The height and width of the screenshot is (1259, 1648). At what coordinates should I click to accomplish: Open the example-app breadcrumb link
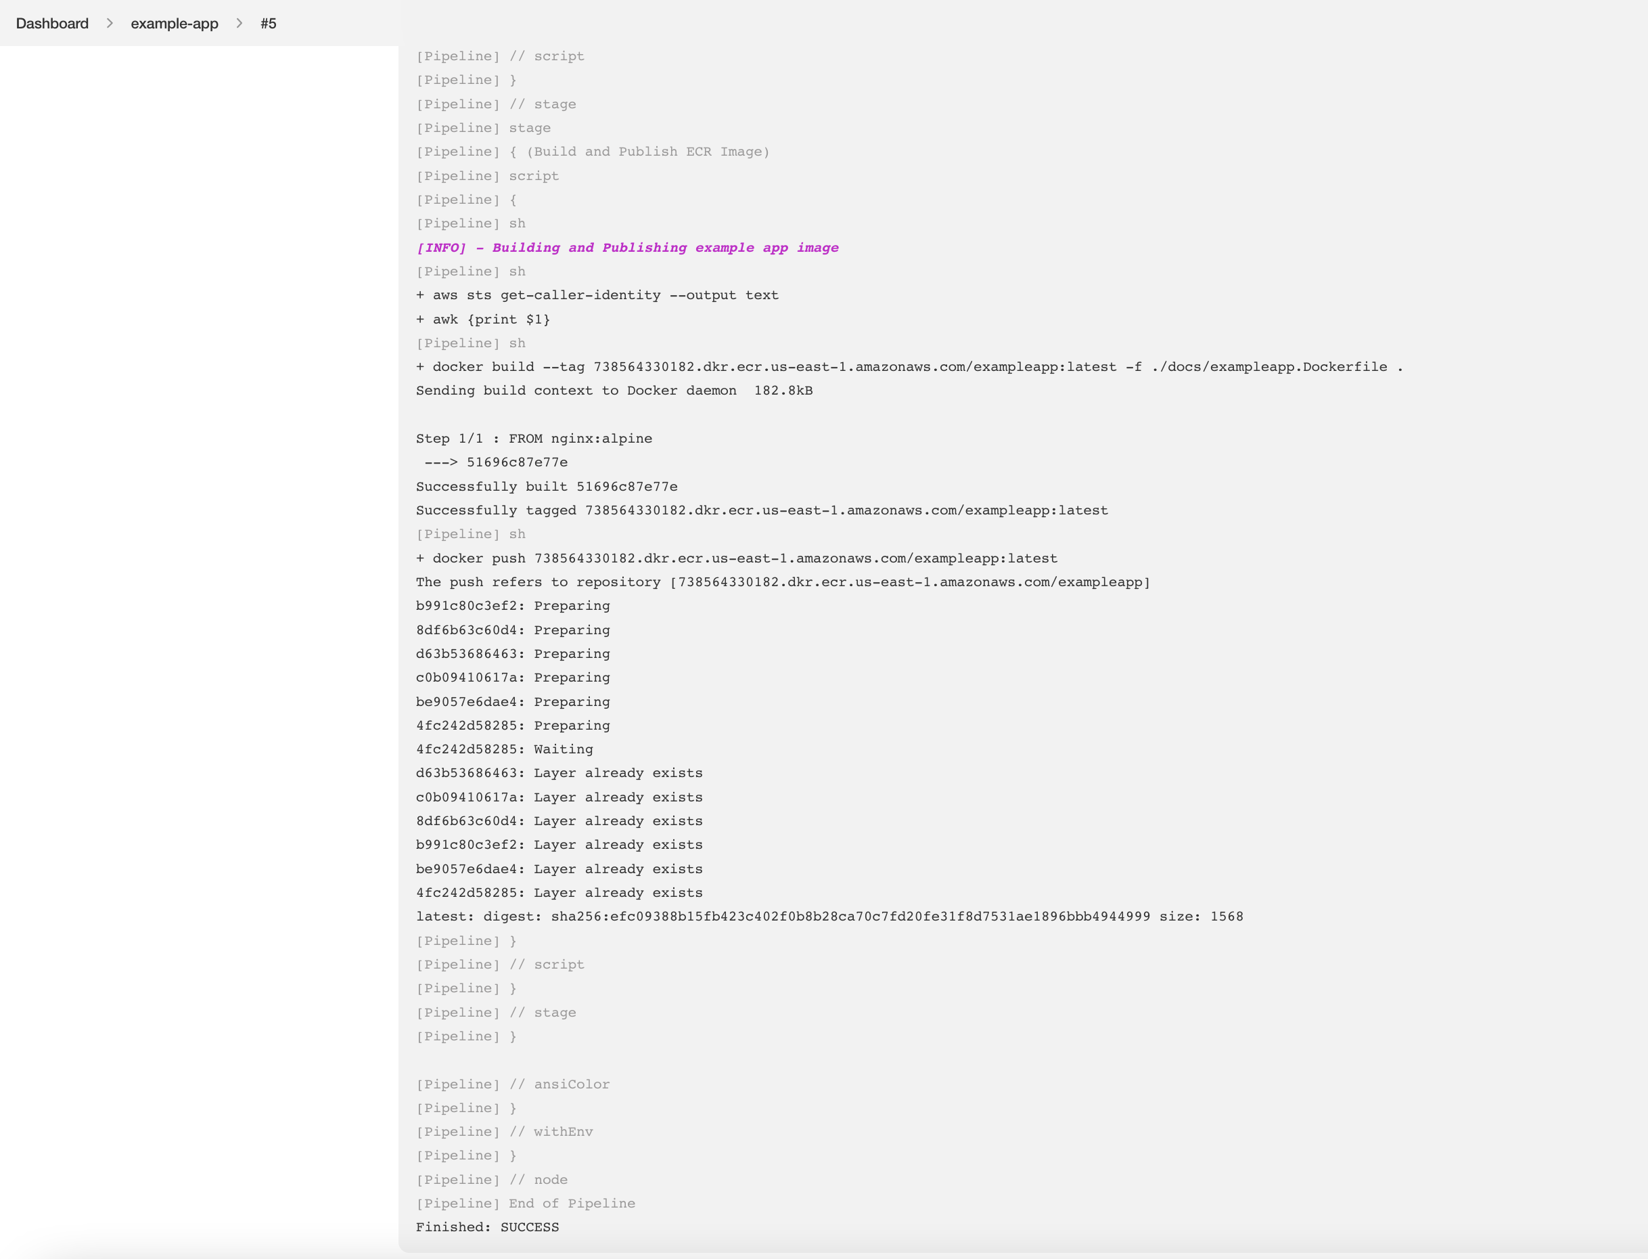[175, 23]
